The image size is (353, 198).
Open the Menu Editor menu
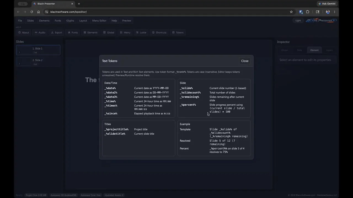coord(99,21)
